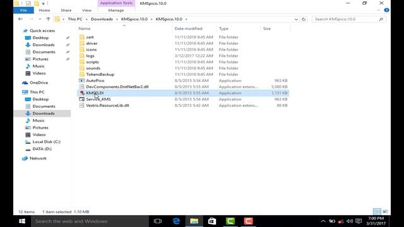Open the cert folder
The width and height of the screenshot is (404, 227).
90,37
